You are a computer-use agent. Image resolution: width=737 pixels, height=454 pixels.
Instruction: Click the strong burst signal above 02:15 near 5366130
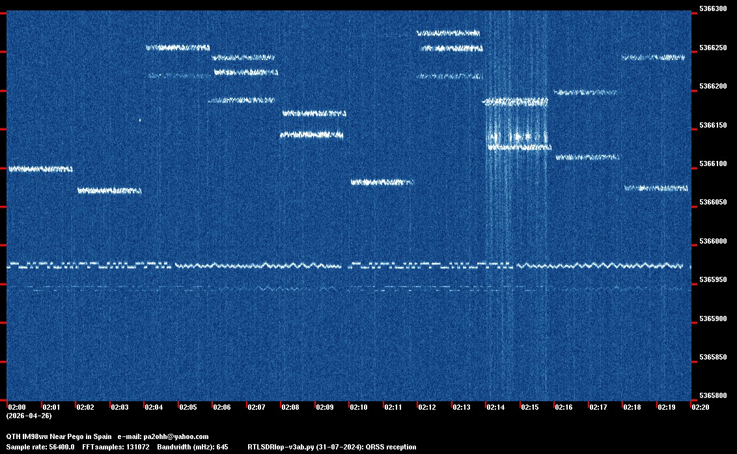click(x=518, y=137)
